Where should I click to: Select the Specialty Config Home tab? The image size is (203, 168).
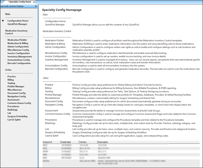20,2
